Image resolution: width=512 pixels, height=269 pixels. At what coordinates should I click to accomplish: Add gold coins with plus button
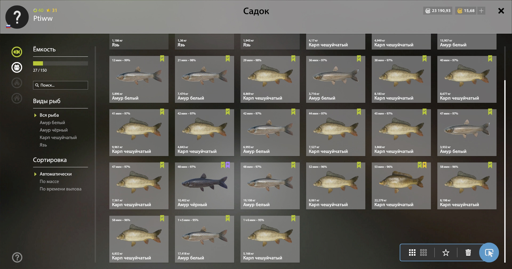(x=481, y=11)
